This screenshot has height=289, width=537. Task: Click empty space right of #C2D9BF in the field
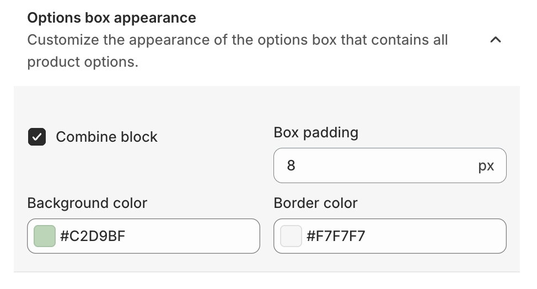point(198,236)
